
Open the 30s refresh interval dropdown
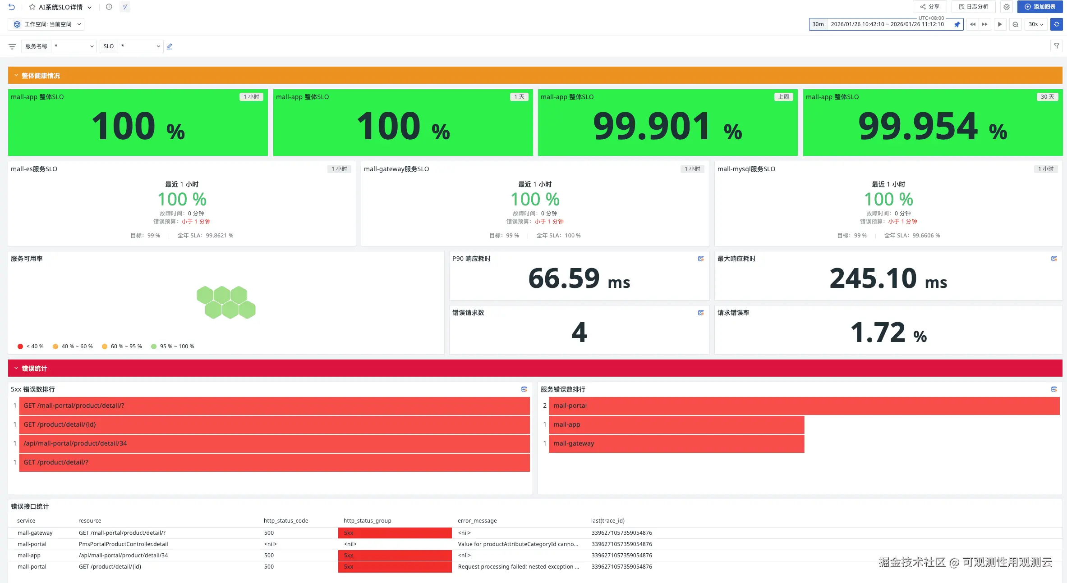1036,24
